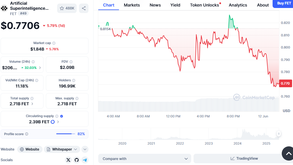The image size is (293, 165).
Task: Click the $2.09B FDV value
Action: (67, 67)
